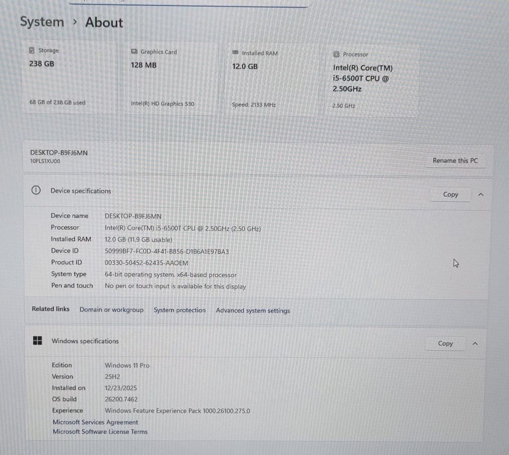Open the Graphics Card 128 MB card
This screenshot has height=455, width=509.
coord(170,78)
